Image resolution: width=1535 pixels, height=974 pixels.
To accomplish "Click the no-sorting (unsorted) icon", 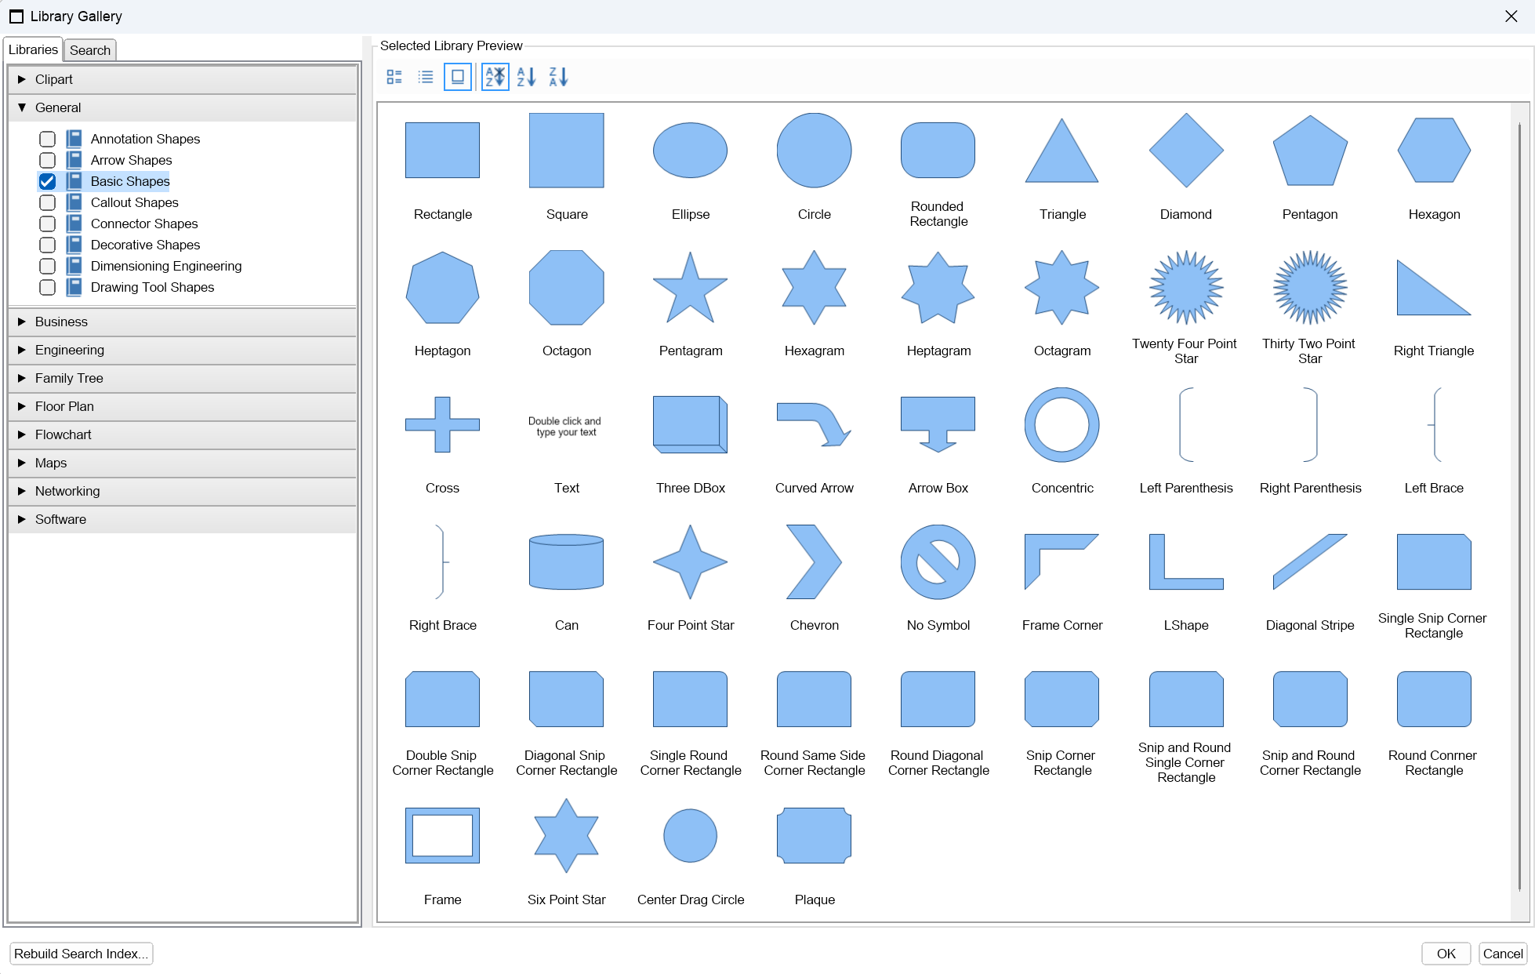I will click(x=495, y=77).
